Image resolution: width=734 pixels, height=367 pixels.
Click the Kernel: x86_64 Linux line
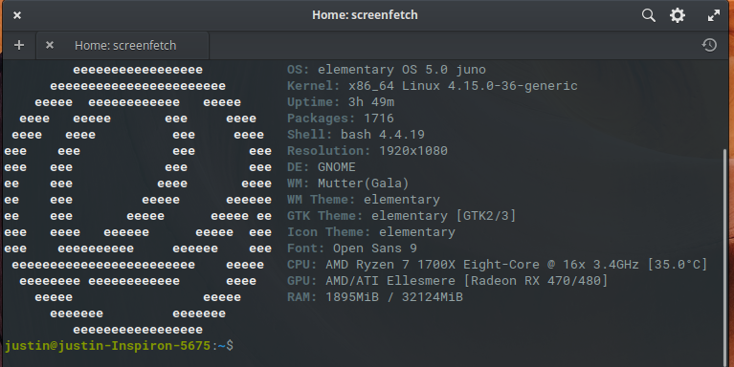432,86
